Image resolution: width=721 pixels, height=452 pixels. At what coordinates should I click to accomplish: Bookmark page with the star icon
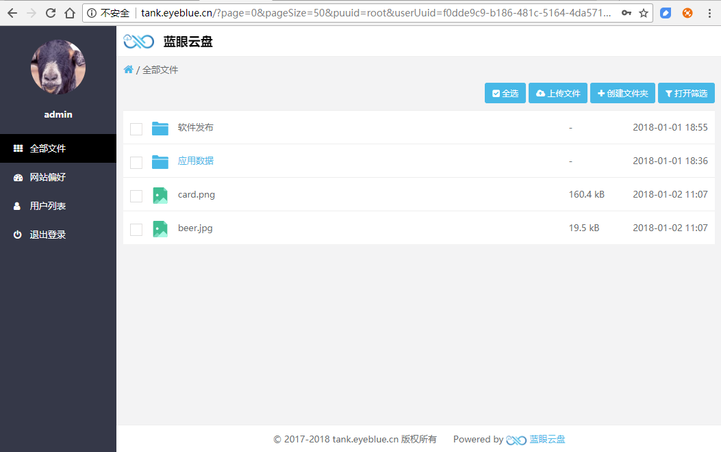(x=644, y=13)
